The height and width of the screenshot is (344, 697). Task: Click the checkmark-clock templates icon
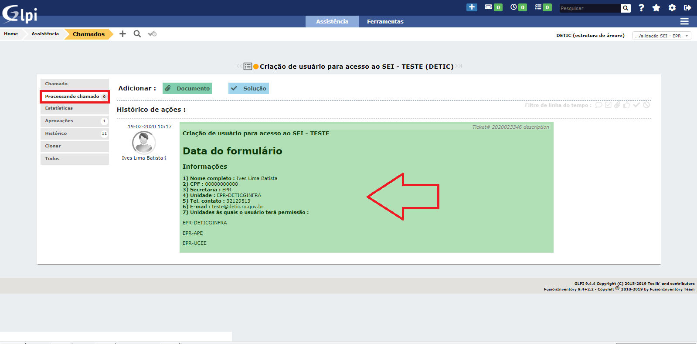click(x=152, y=34)
